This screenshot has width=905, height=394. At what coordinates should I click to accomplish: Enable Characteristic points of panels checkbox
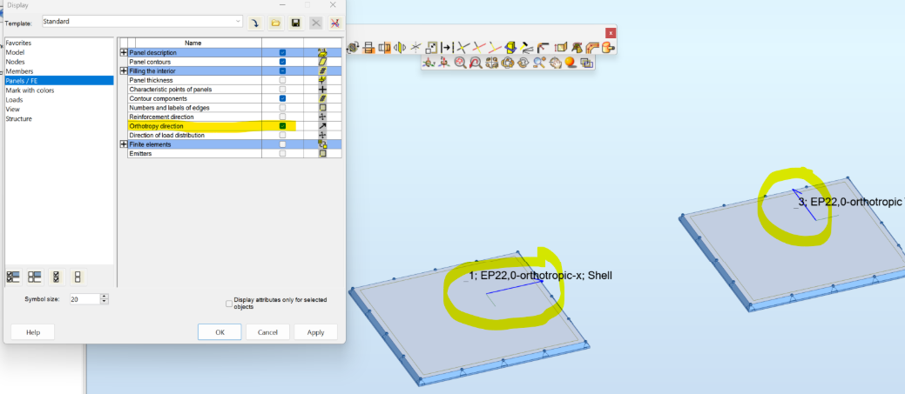click(x=282, y=90)
